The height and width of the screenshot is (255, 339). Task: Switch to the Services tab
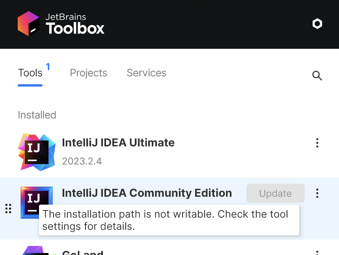[146, 73]
